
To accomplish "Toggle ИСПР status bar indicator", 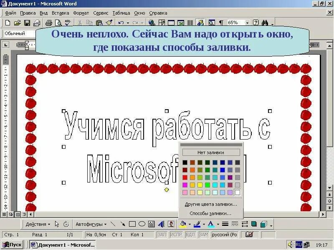I will [x=176, y=235].
